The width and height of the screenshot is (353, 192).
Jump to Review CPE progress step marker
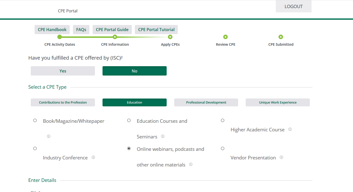point(225,37)
